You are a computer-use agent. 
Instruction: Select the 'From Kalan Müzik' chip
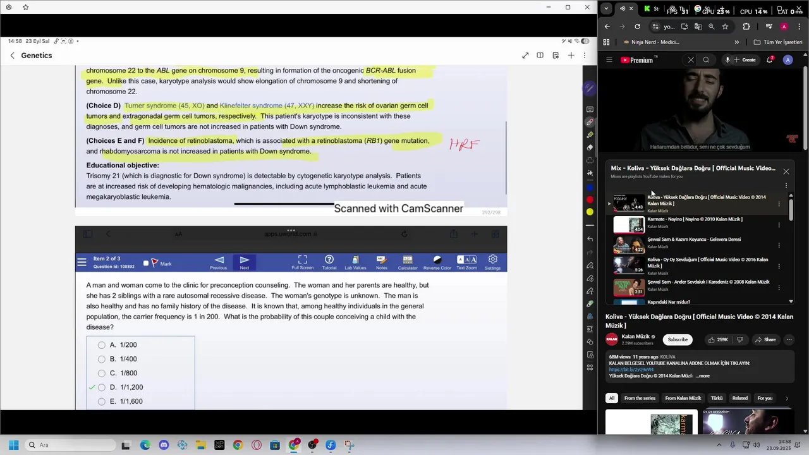[683, 398]
